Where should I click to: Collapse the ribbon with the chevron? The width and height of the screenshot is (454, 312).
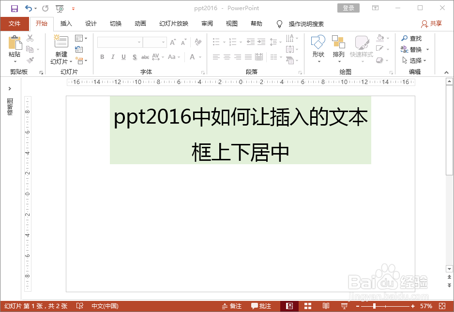[446, 72]
